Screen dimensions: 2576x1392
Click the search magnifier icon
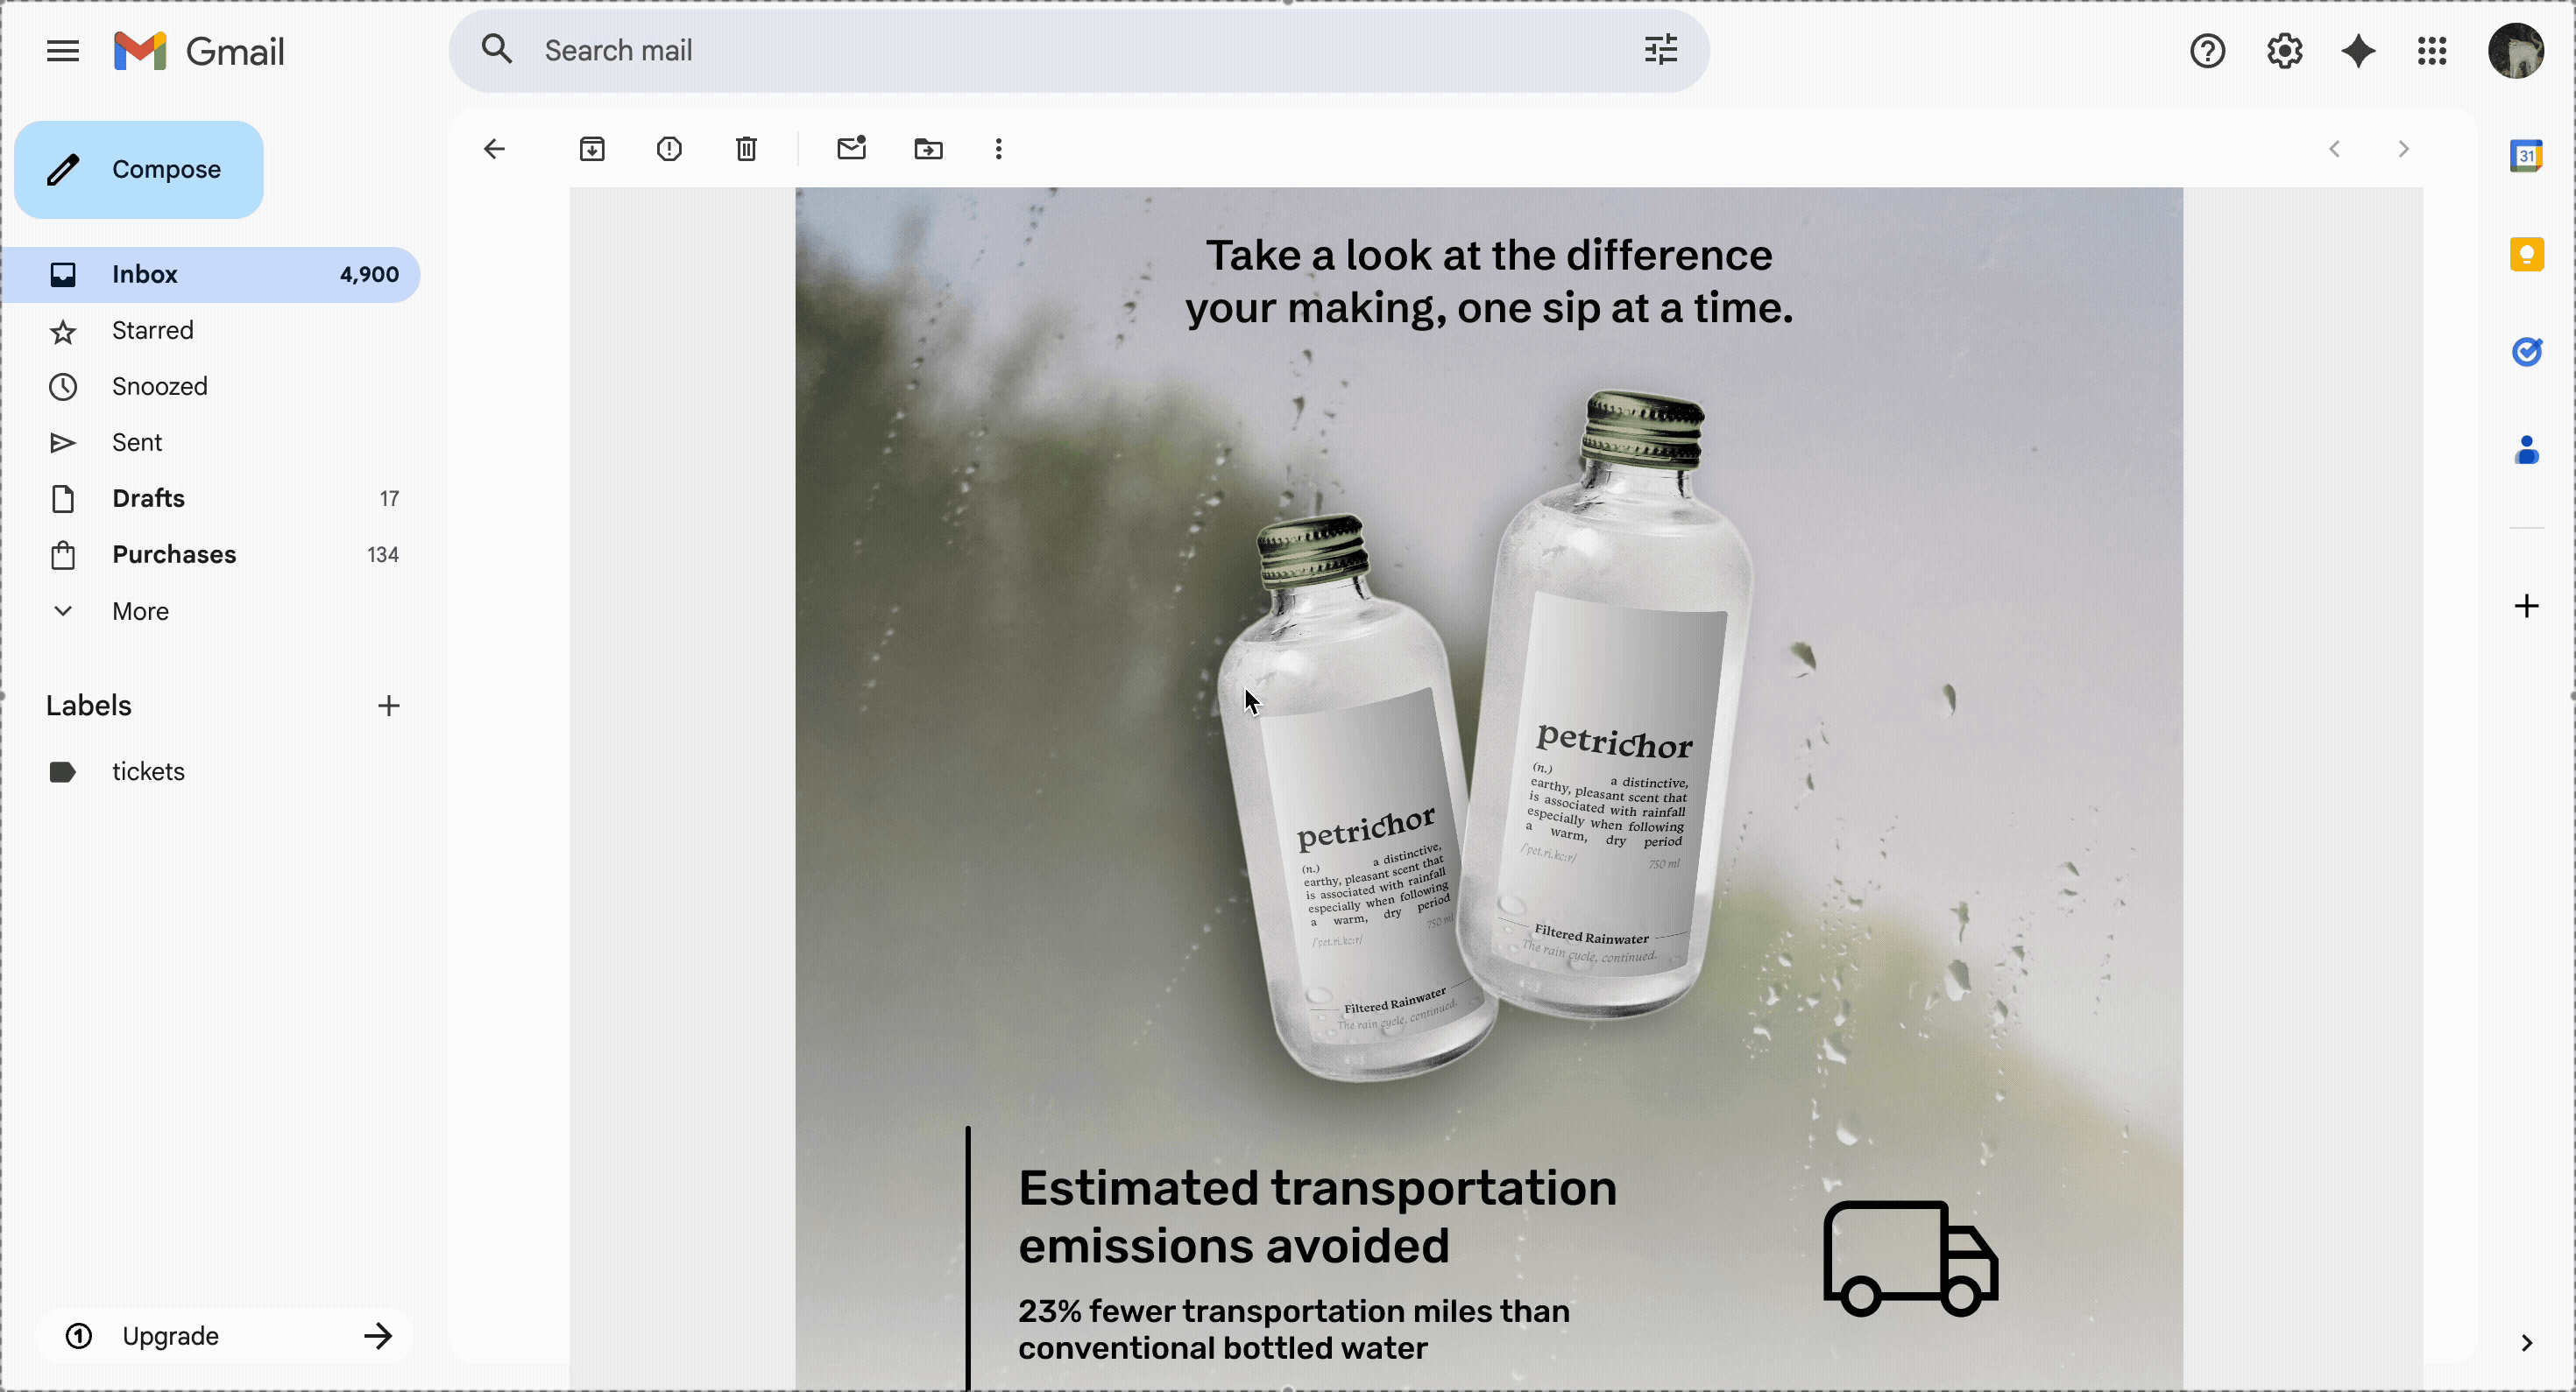point(497,50)
